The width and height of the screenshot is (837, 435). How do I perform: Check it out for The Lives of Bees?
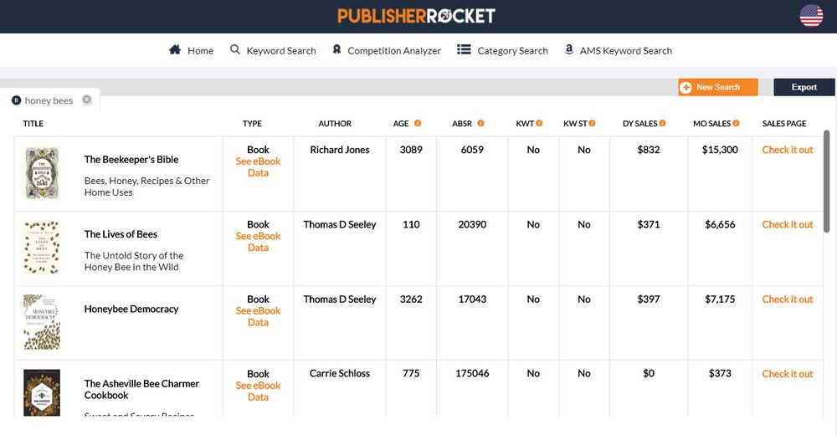[x=788, y=225]
